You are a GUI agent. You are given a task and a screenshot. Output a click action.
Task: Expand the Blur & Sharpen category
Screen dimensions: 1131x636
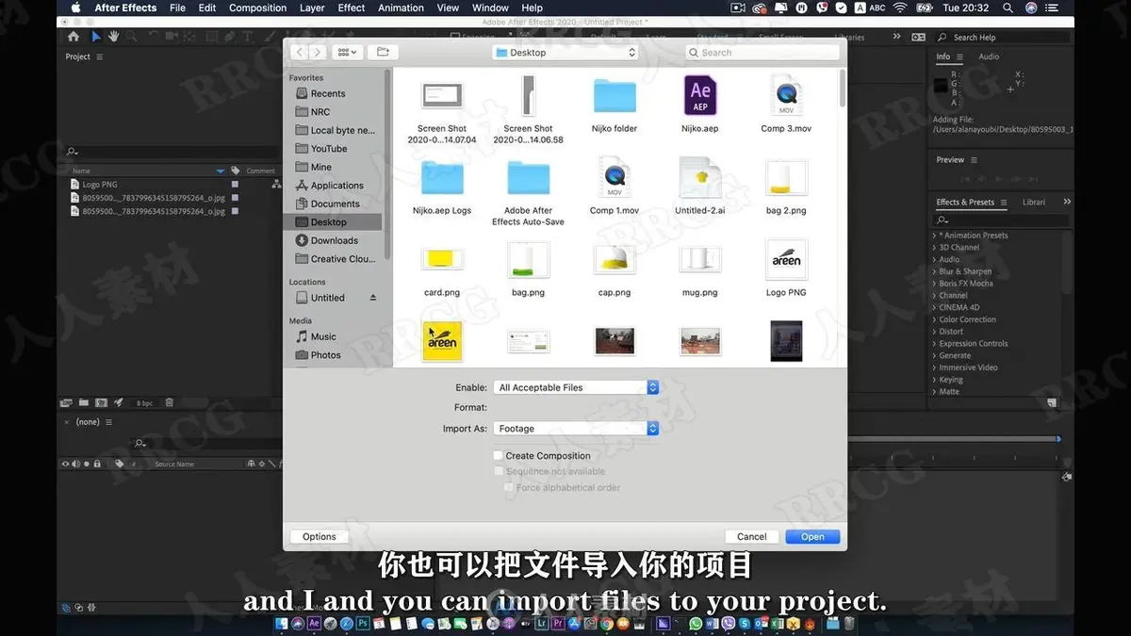coord(935,271)
